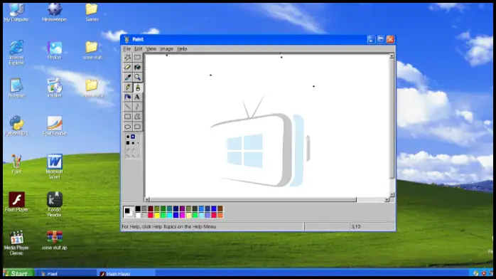The width and height of the screenshot is (496, 279).
Task: Choose the Rectangle shape tool
Action: click(127, 117)
